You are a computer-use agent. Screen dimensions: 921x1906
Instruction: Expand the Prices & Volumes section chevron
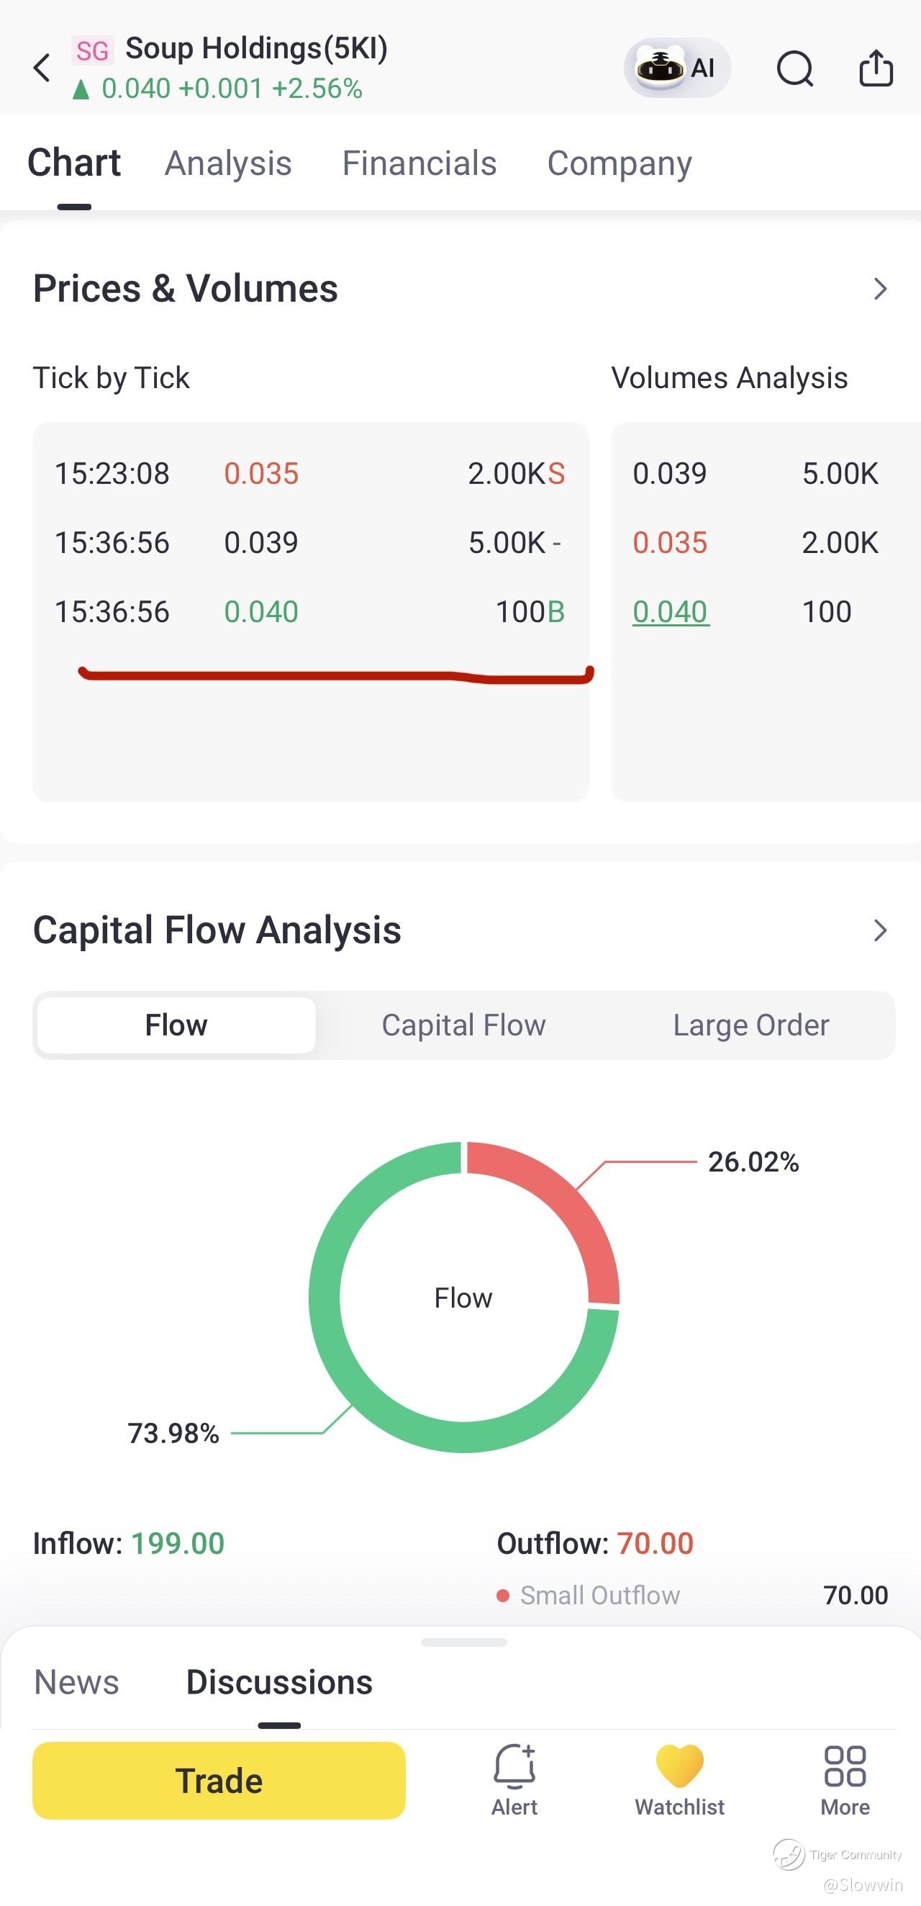click(x=879, y=289)
